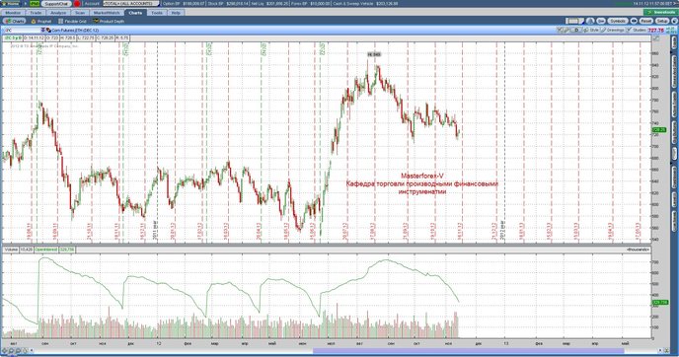Click the D timeframe aggregation button

(576, 31)
